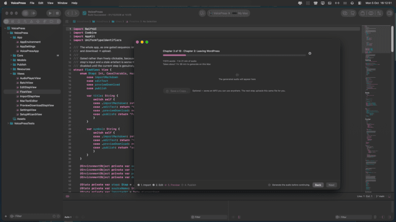This screenshot has width=396, height=222.
Task: Open the Help menu
Action: pyautogui.click(x=74, y=3)
